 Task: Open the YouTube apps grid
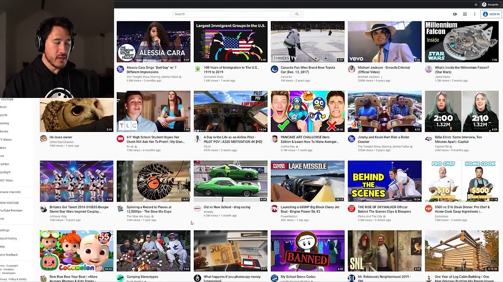[x=465, y=14]
